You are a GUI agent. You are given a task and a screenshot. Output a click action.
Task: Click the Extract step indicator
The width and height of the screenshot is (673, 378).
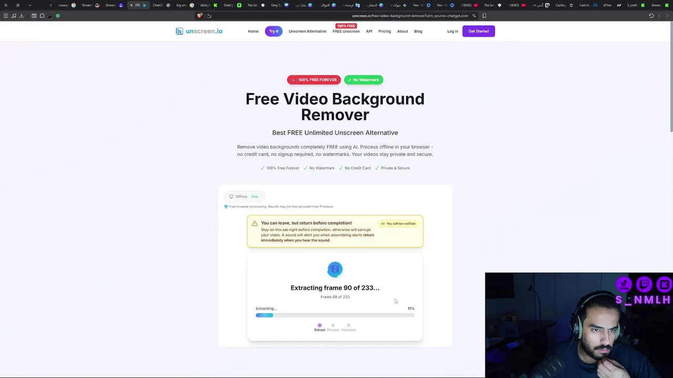click(320, 327)
